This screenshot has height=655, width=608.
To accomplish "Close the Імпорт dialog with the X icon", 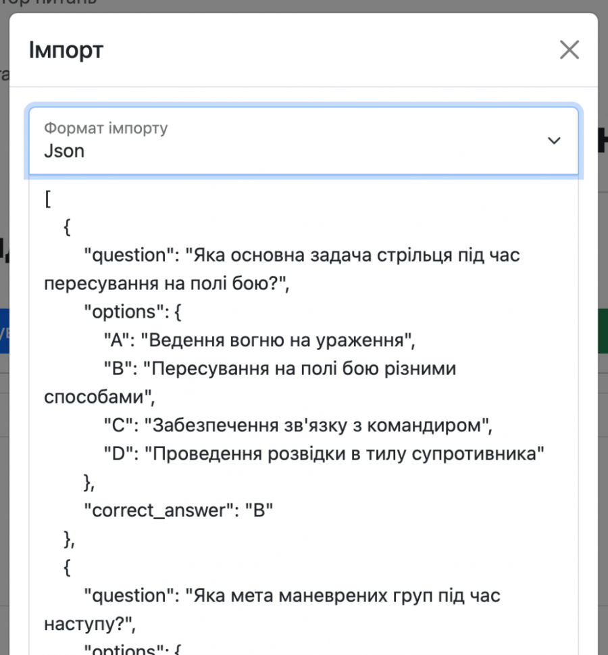I will [x=569, y=49].
